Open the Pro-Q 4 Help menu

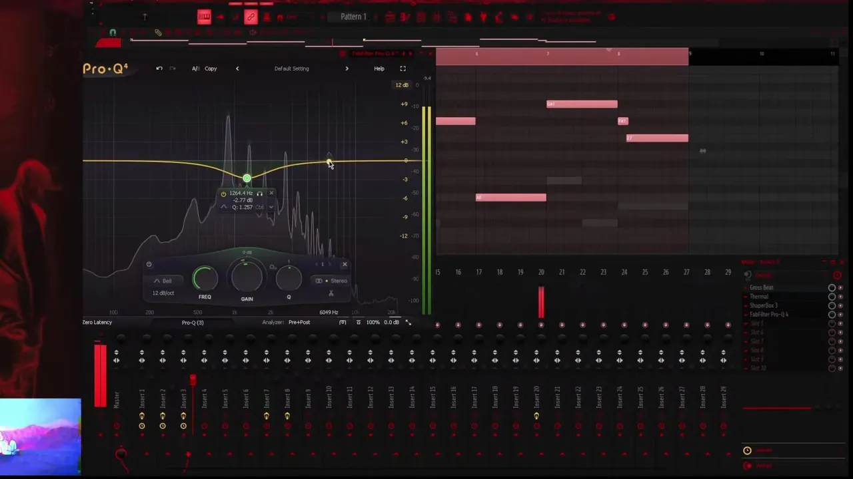coord(379,69)
